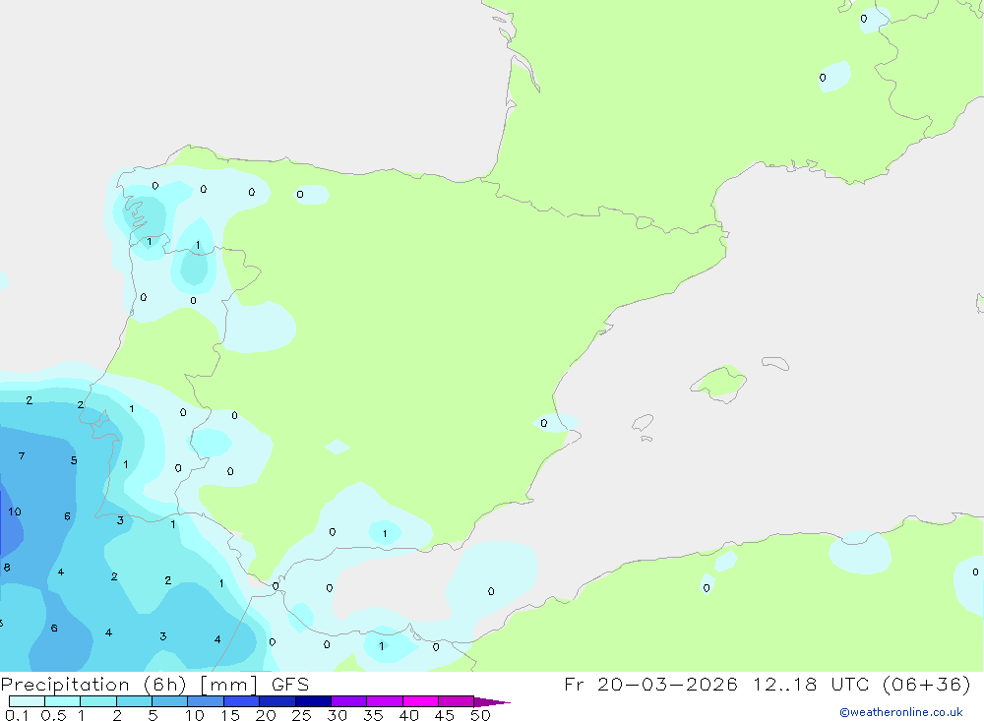Viewport: 984px width, 721px height.
Task: Click the "35" legend scale label
Action: [373, 715]
